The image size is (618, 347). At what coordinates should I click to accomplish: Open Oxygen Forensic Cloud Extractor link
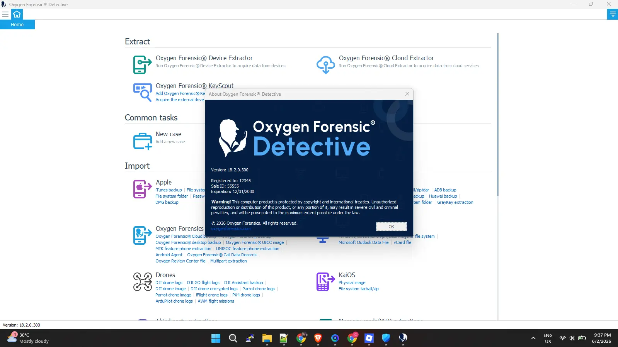point(386,58)
